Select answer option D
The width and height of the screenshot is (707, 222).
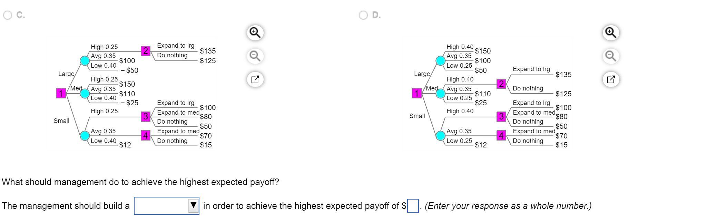[x=363, y=15]
